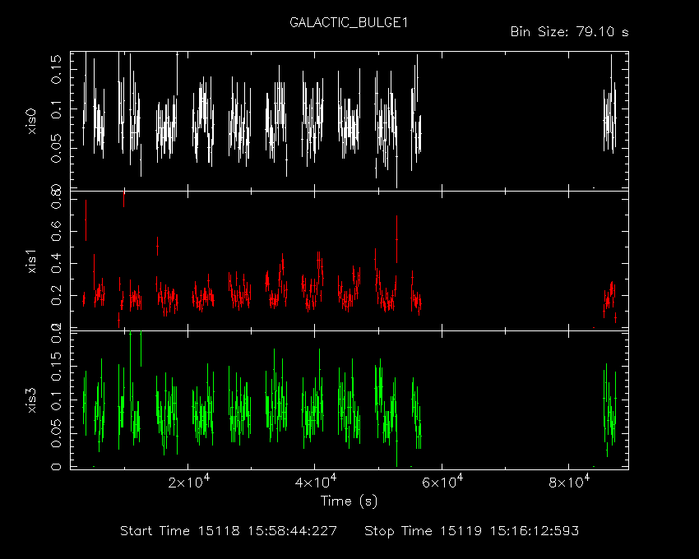Click the 8×10⁴ time tick label
The width and height of the screenshot is (699, 559).
[x=569, y=482]
